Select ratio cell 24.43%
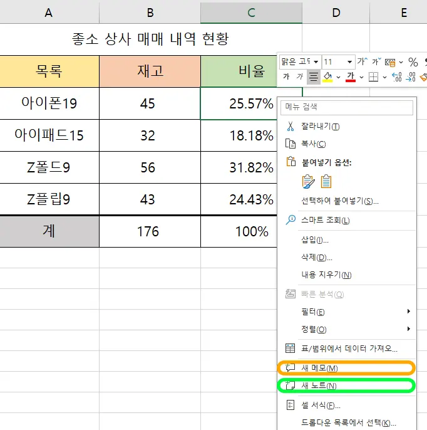The width and height of the screenshot is (427, 430). click(239, 199)
